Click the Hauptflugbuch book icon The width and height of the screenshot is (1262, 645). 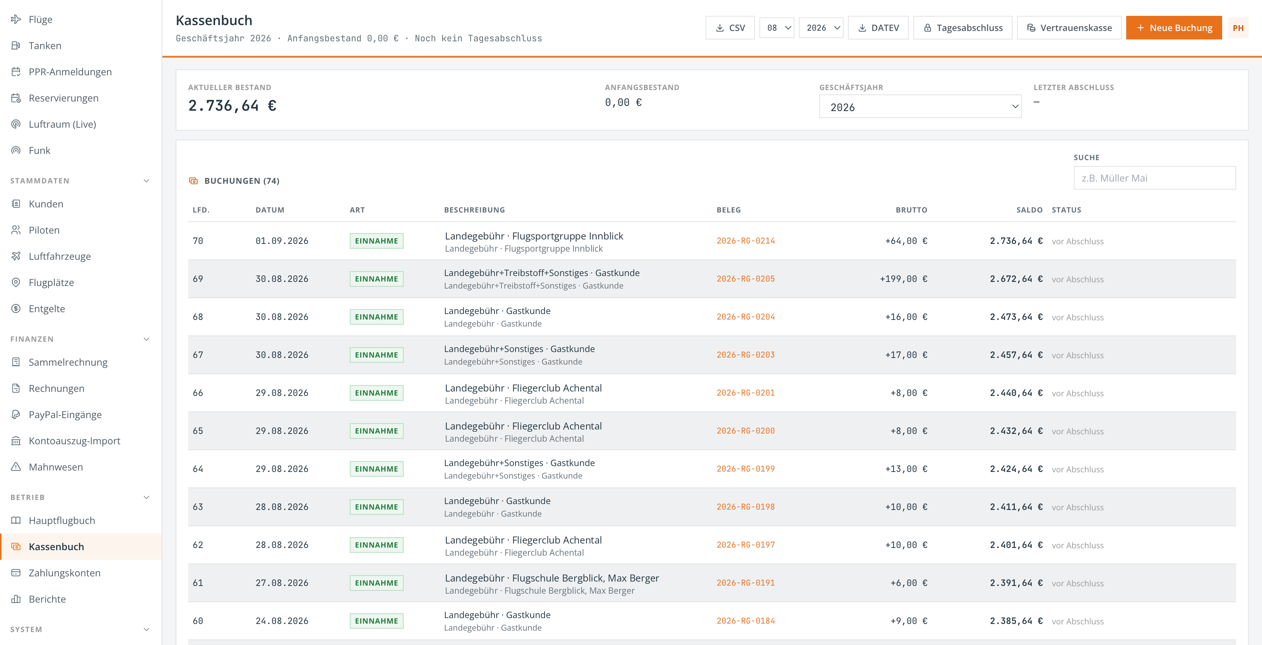tap(16, 520)
